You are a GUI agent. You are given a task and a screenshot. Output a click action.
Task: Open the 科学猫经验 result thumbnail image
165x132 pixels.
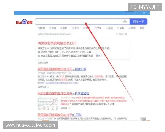click(48, 103)
